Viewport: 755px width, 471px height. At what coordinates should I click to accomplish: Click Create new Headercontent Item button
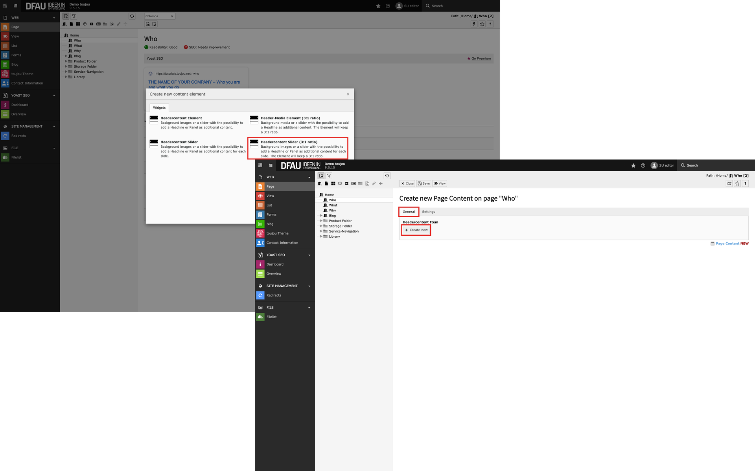click(416, 230)
